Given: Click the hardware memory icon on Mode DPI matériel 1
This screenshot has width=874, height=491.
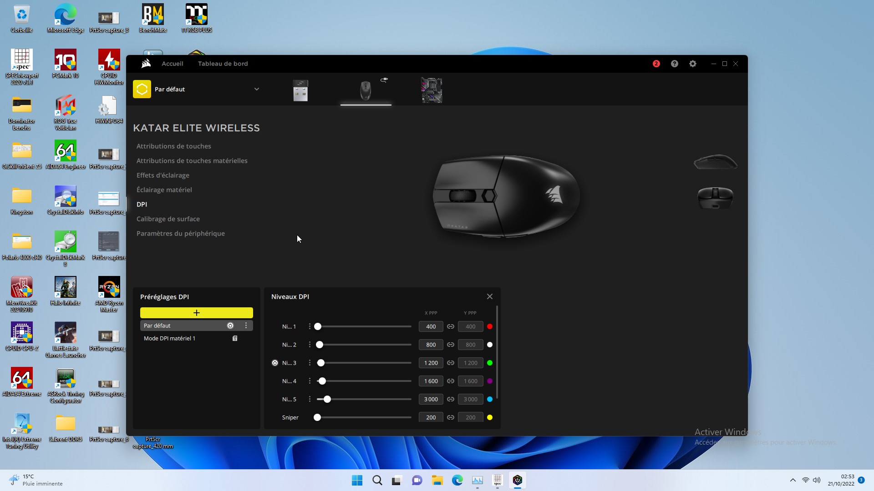Looking at the screenshot, I should tap(235, 338).
